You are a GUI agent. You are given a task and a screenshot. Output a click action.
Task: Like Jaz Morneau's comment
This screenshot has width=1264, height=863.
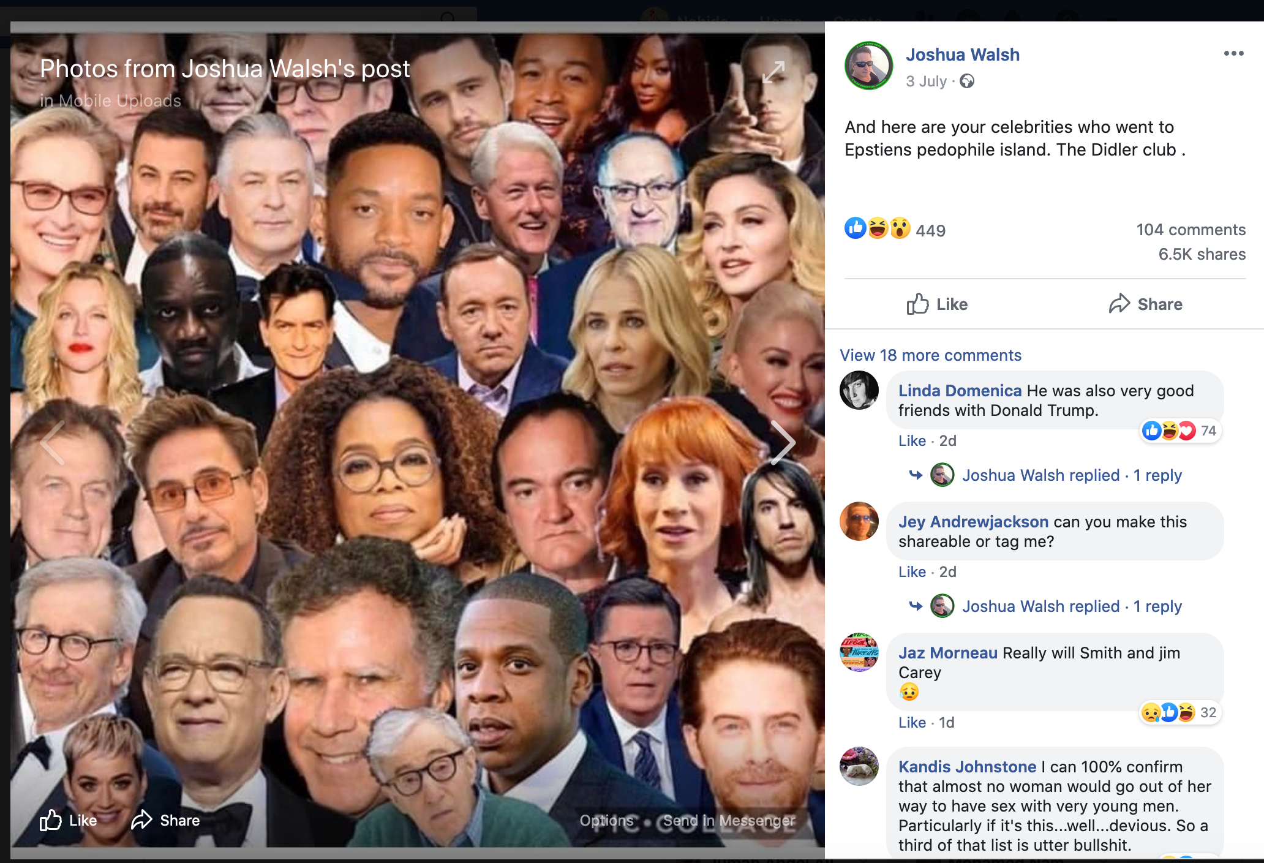[912, 723]
